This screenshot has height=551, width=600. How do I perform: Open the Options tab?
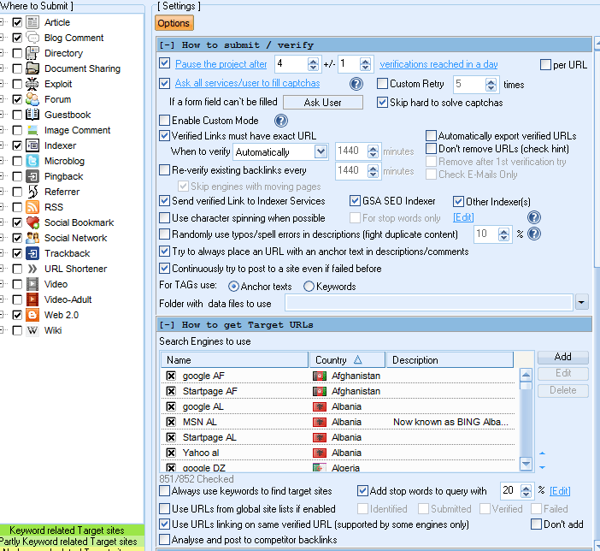point(174,23)
